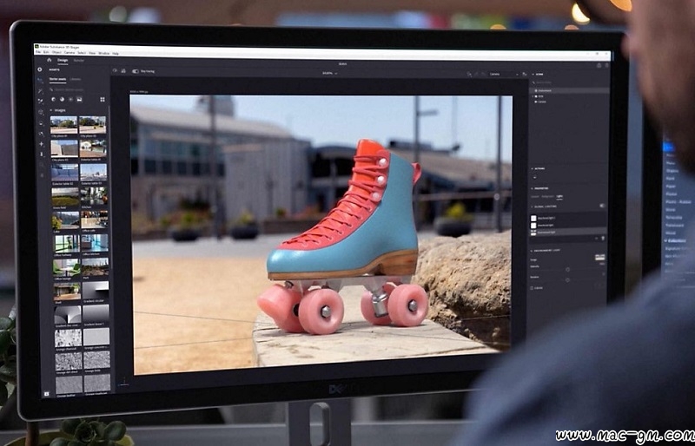695x446 pixels.
Task: Click the bottom-left panel icon under assets
Action: click(46, 393)
